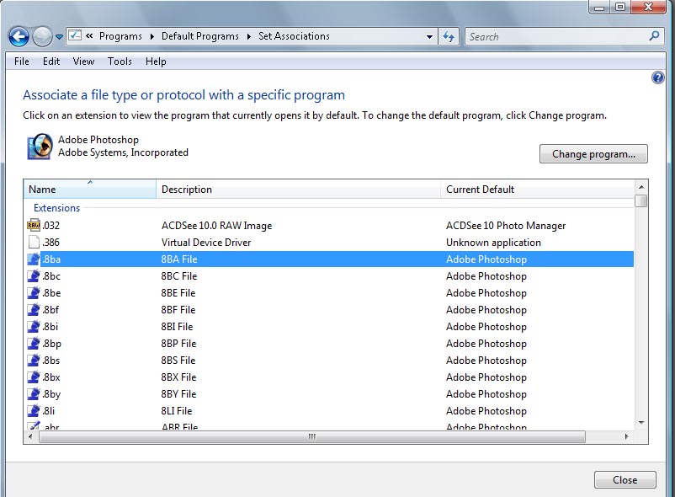Image resolution: width=675 pixels, height=497 pixels.
Task: Click the .8bp file icon
Action: (x=34, y=343)
